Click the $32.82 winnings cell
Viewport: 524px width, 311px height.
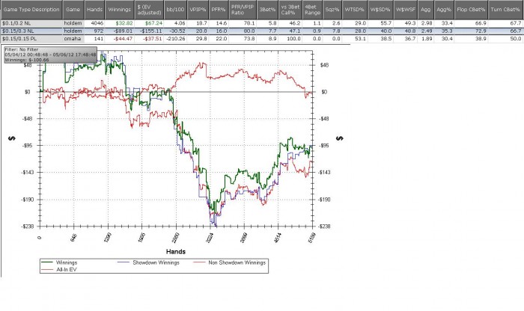(120, 23)
